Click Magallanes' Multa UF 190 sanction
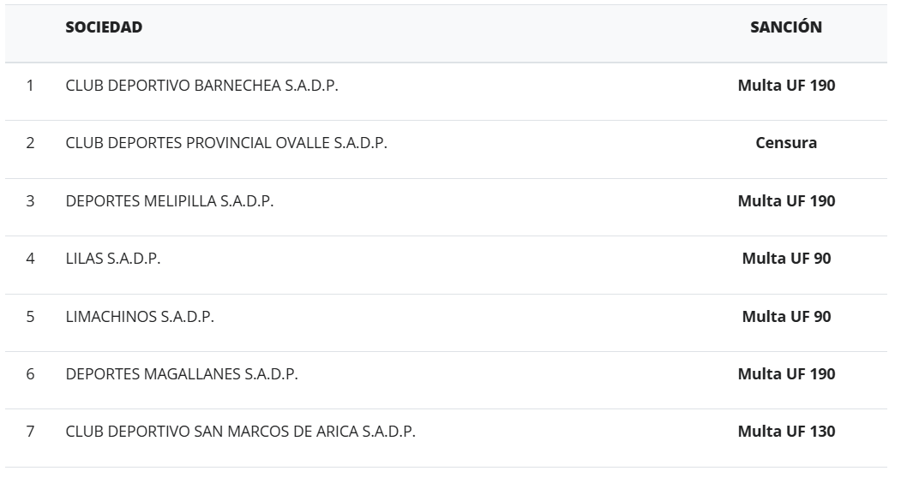Screen dimensions: 907x477 (786, 374)
